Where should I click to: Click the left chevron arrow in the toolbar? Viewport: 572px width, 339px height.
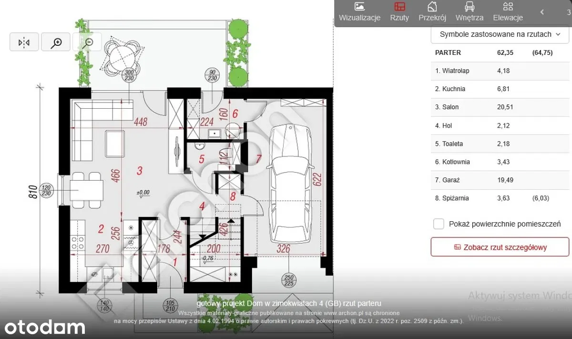(542, 12)
